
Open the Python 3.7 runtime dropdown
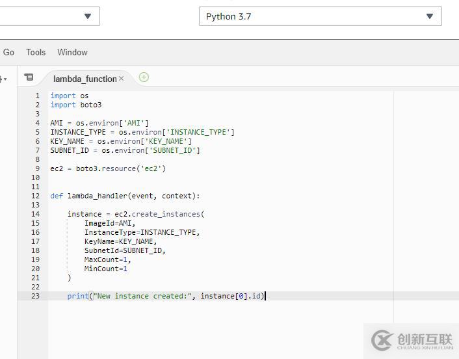pos(321,16)
